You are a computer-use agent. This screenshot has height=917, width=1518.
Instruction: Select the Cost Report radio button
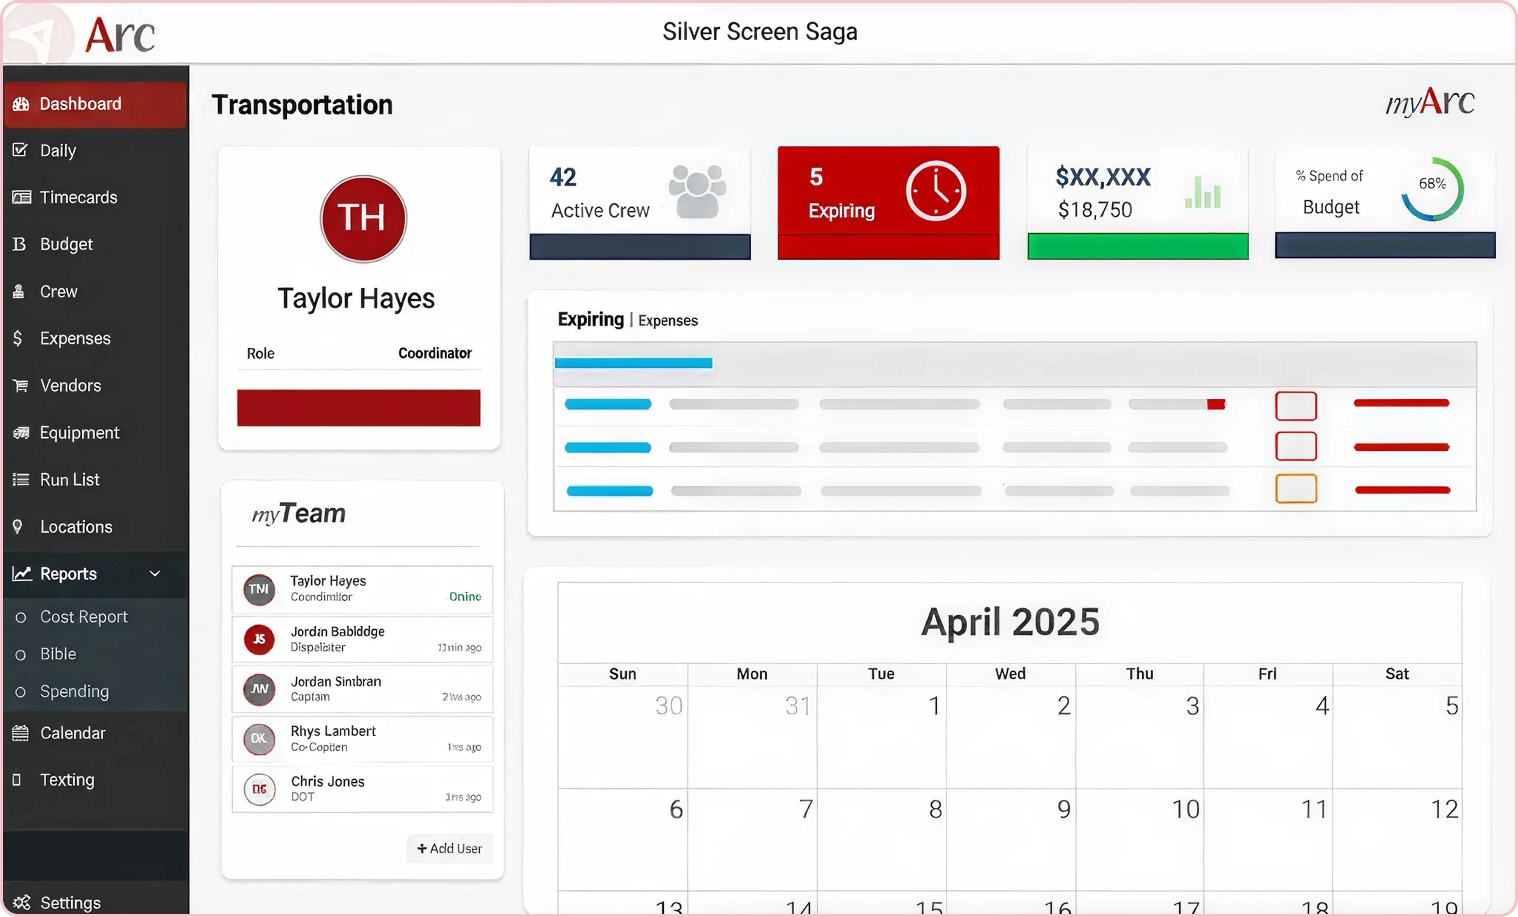pos(20,616)
